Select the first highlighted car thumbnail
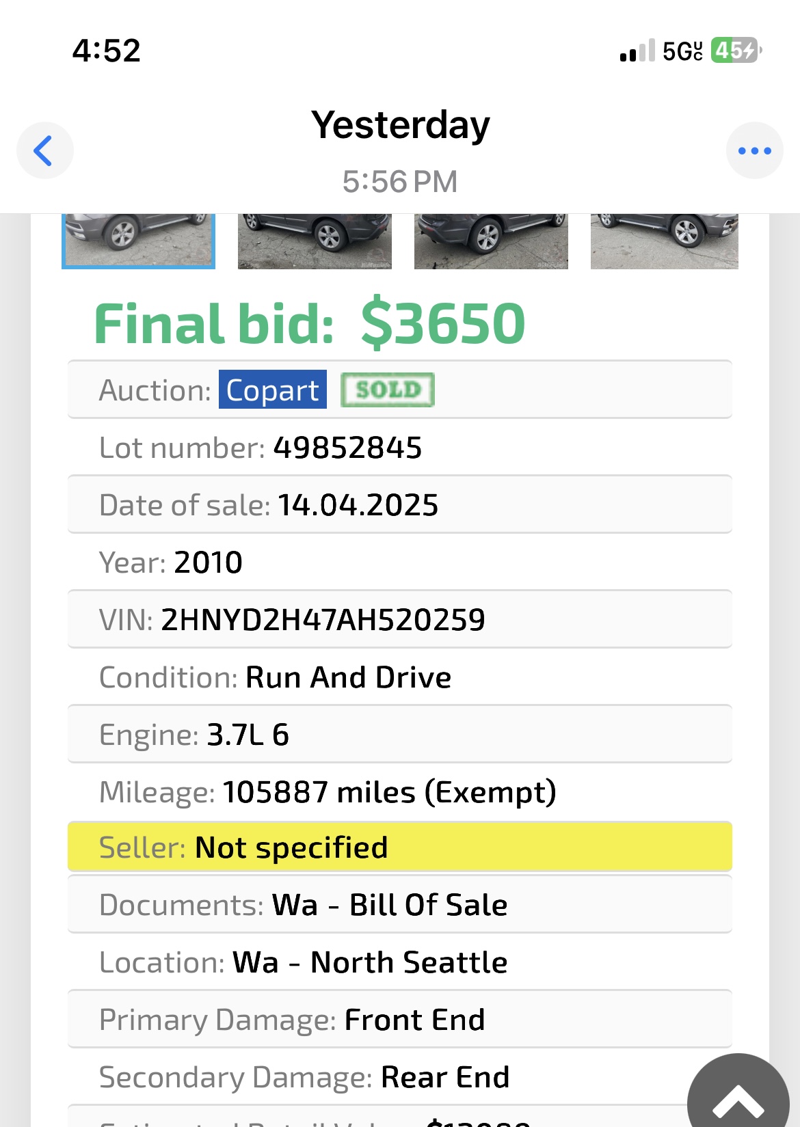 pyautogui.click(x=138, y=241)
